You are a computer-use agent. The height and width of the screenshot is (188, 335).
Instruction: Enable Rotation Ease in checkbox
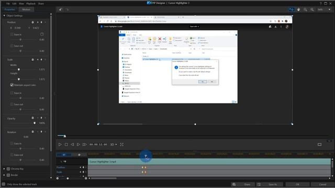click(12, 144)
